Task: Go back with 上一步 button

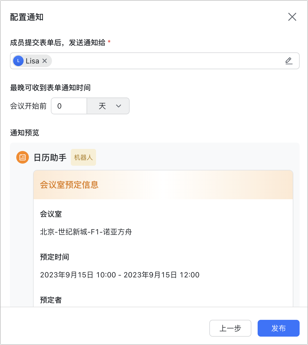Action: pyautogui.click(x=230, y=328)
